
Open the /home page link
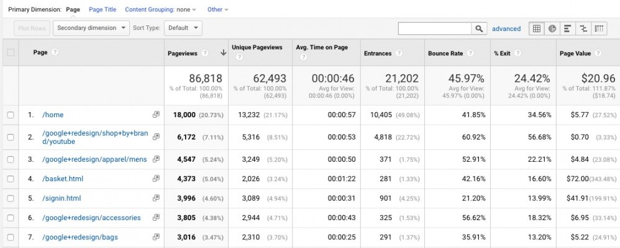pyautogui.click(x=53, y=115)
